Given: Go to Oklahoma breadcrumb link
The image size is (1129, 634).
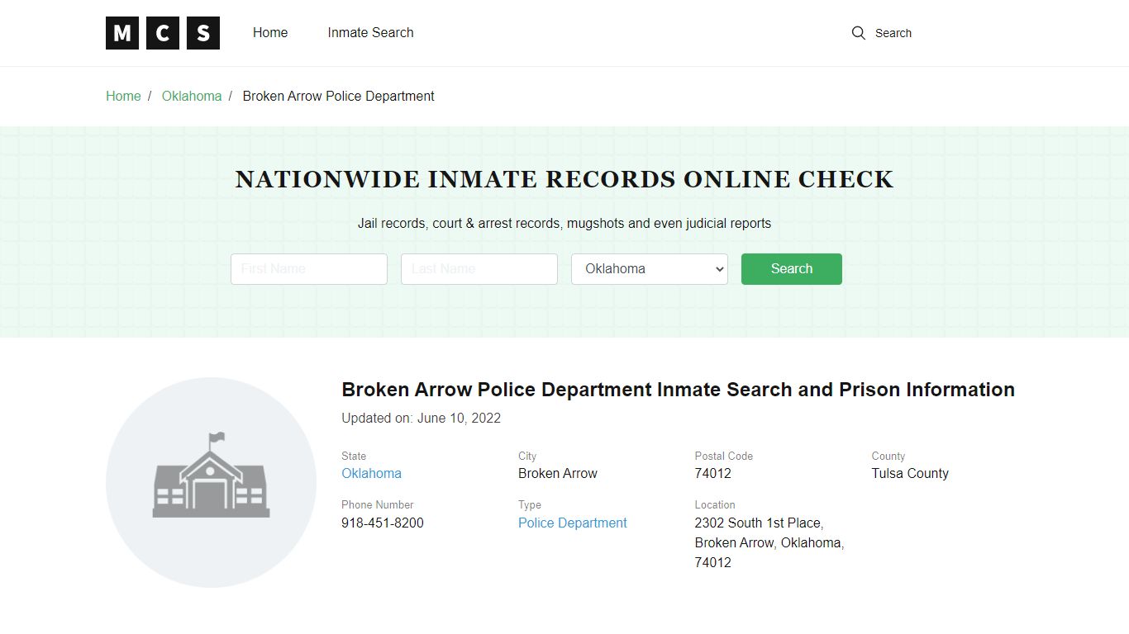Looking at the screenshot, I should pos(192,96).
